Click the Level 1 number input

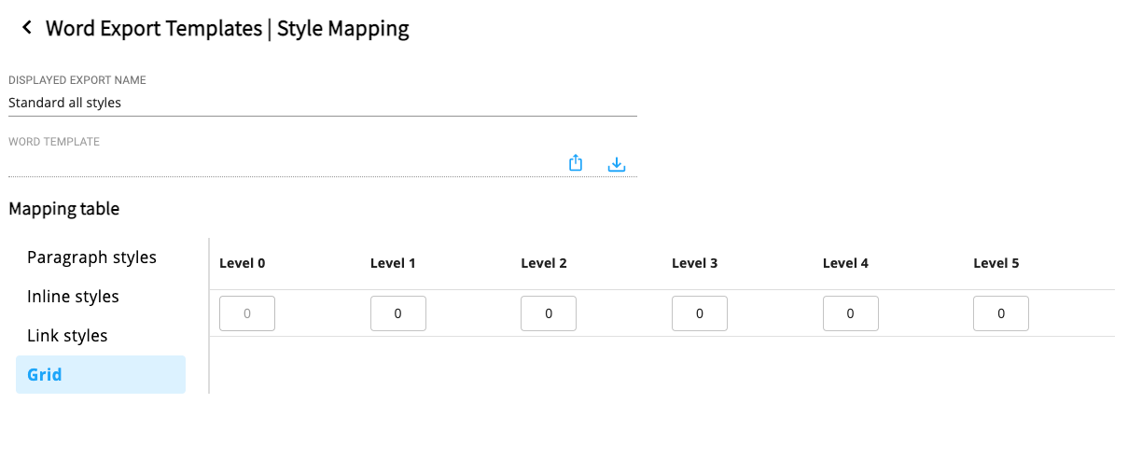pos(398,313)
